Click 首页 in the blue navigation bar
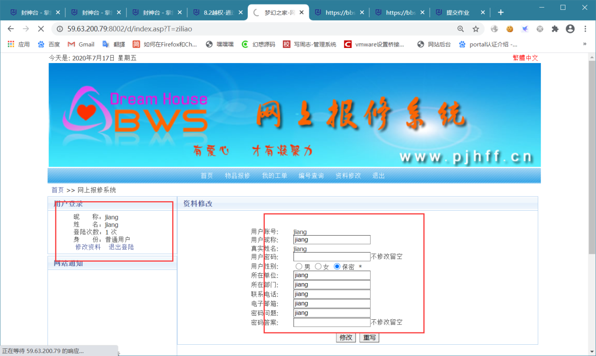 click(207, 175)
